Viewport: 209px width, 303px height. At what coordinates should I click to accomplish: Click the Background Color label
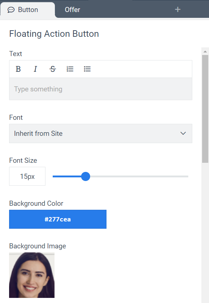(36, 204)
